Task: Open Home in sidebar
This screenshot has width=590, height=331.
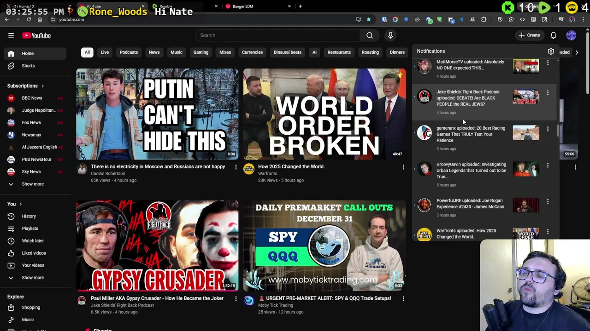Action: (x=35, y=53)
